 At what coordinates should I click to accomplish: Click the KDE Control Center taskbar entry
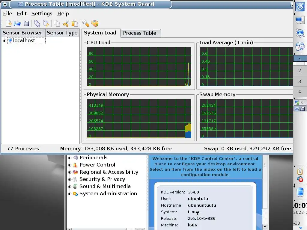pyautogui.click(x=300, y=102)
